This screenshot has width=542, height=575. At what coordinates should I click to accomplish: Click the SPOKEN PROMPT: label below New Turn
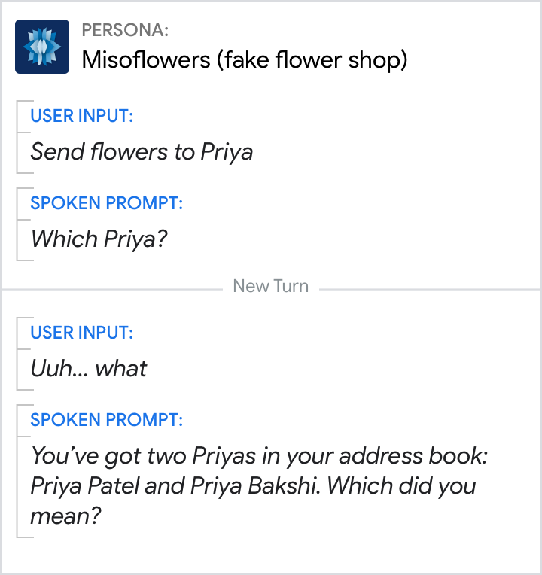tap(106, 420)
